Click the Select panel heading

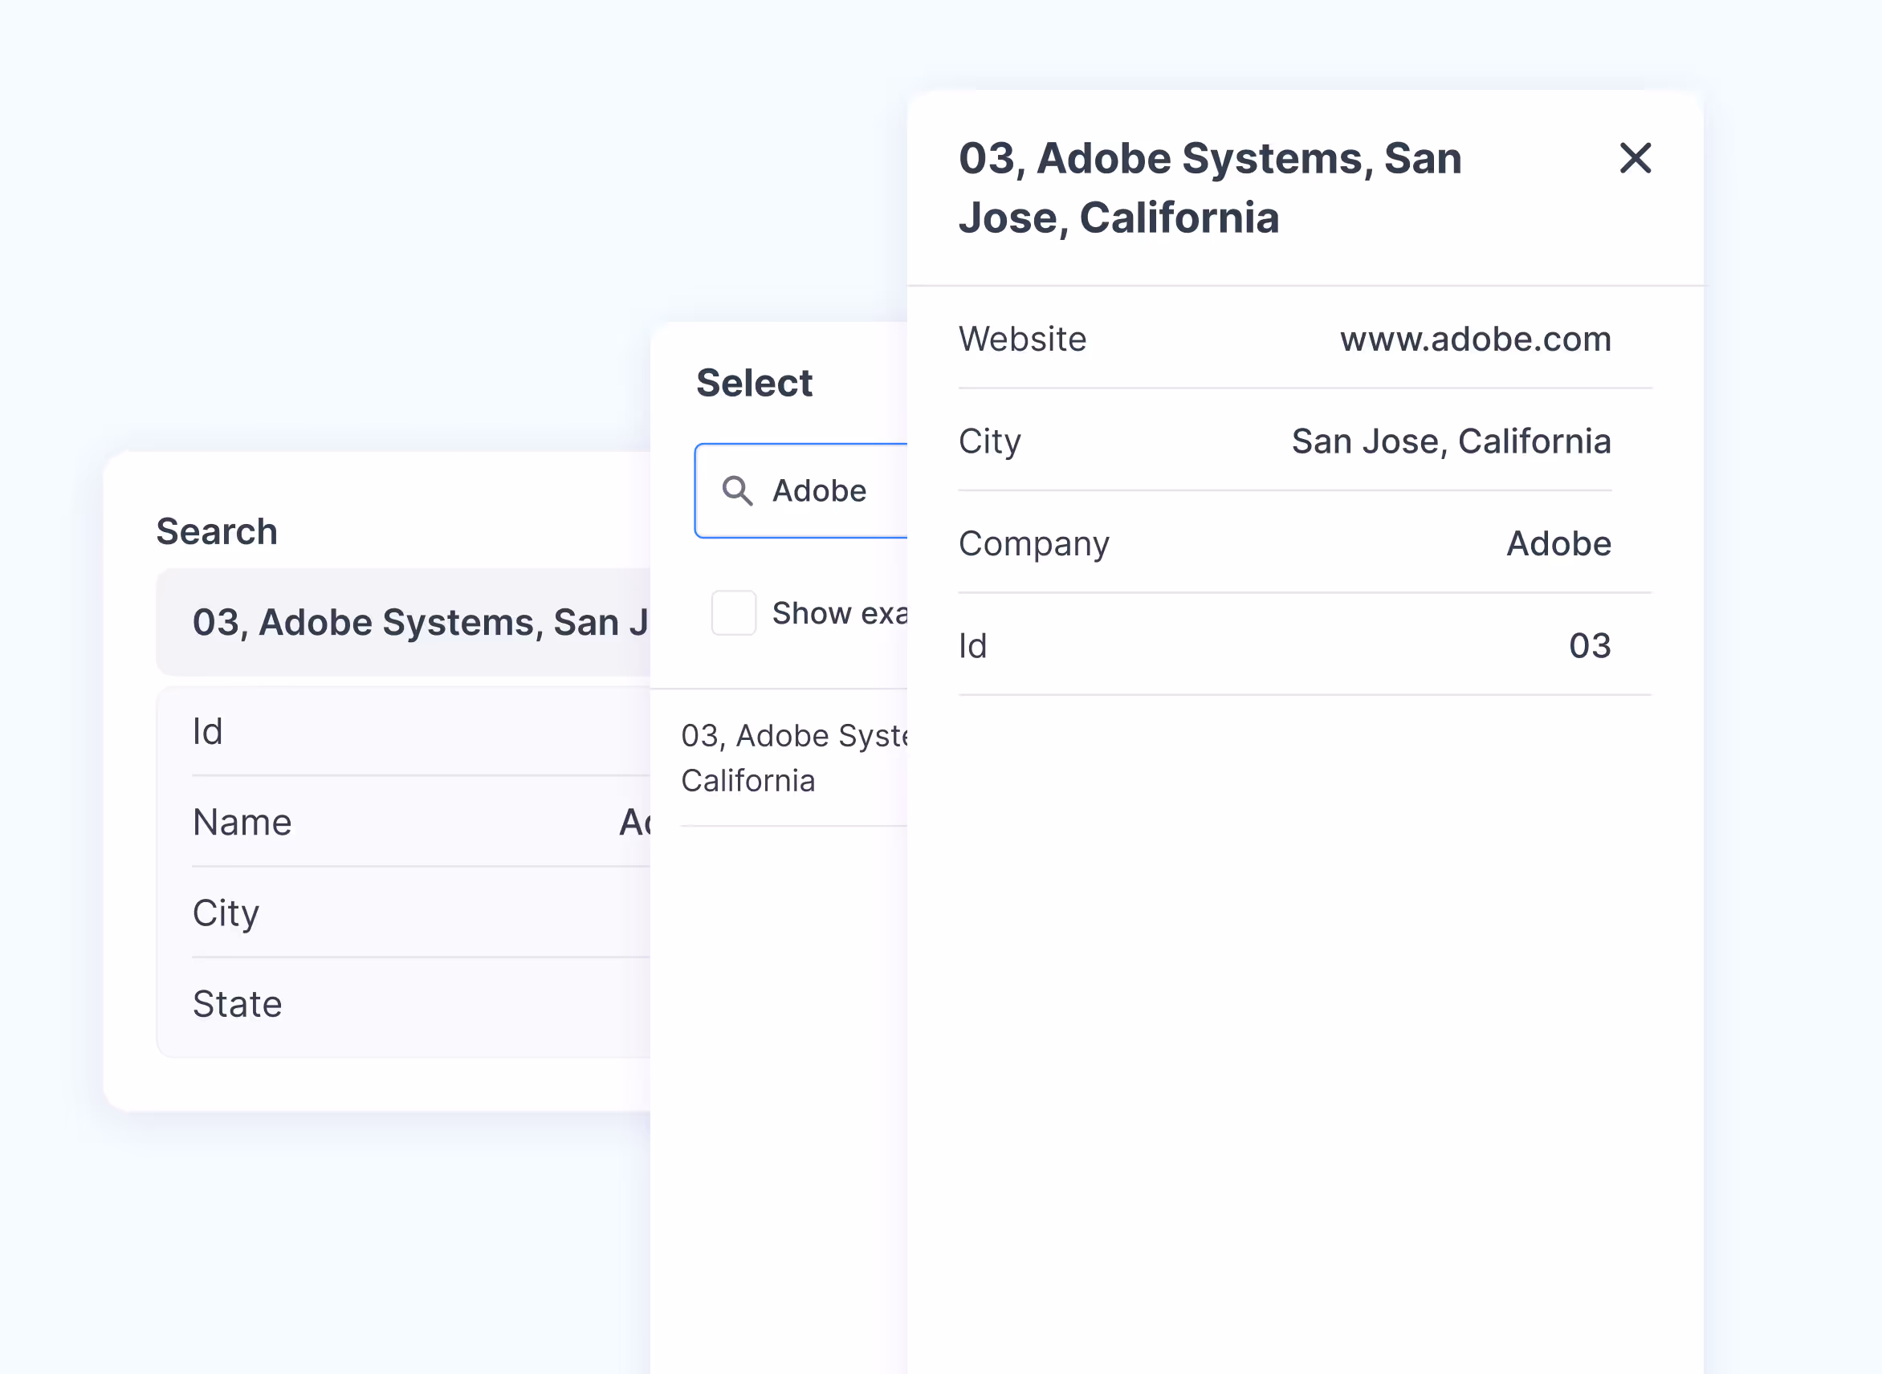pyautogui.click(x=754, y=384)
